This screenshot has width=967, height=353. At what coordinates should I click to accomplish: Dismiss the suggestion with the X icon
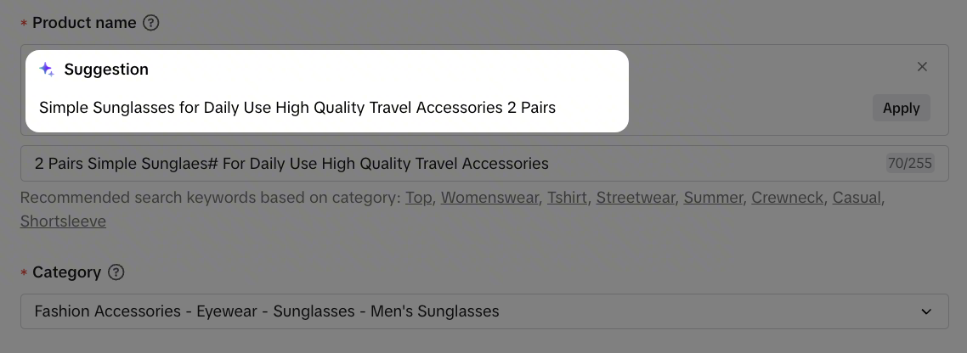point(922,67)
